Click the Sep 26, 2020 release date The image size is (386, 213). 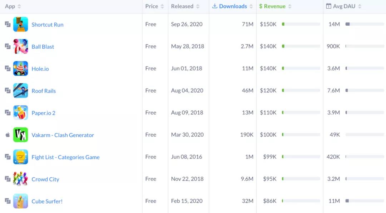click(x=187, y=24)
